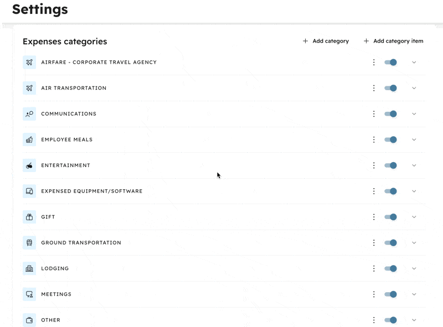Image resolution: width=443 pixels, height=327 pixels.
Task: Open the three-dot menu for Employee Meals
Action: click(374, 139)
